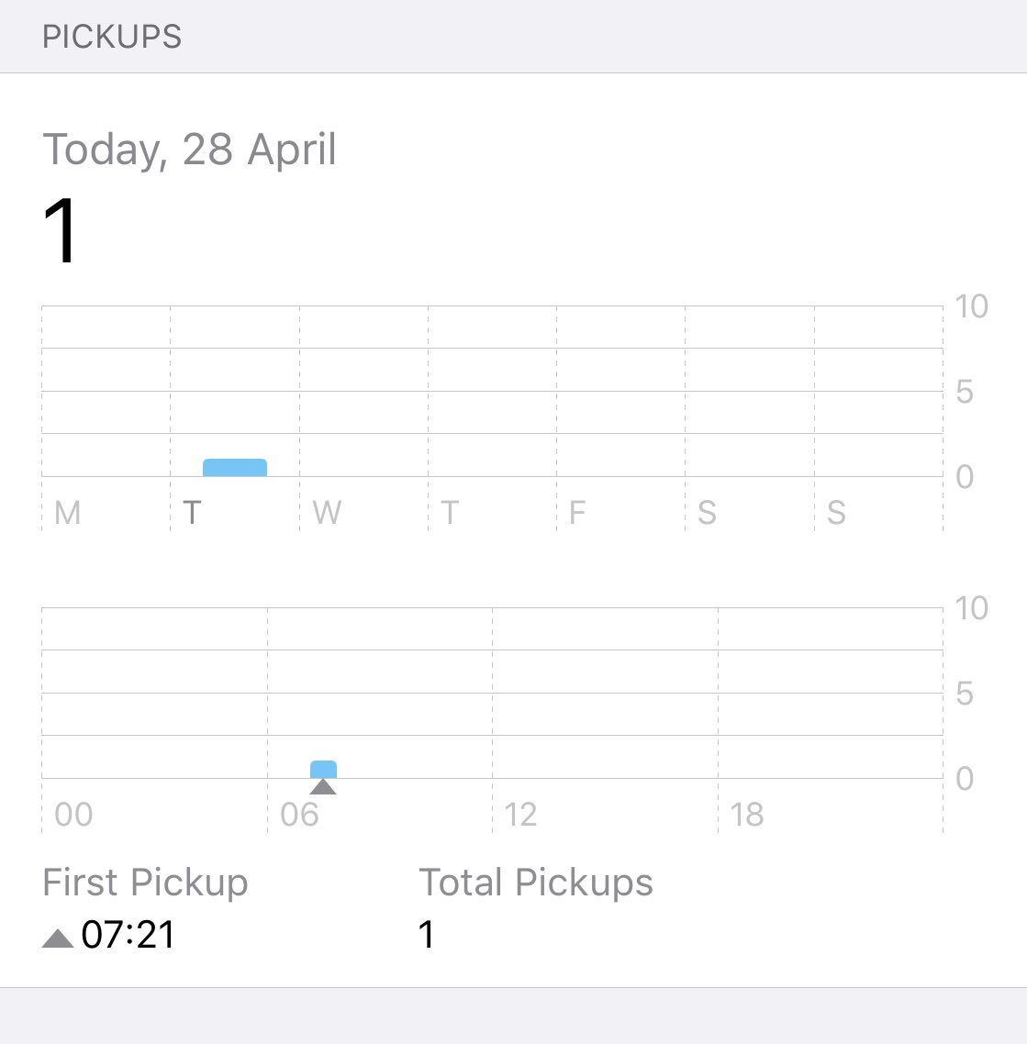The image size is (1027, 1044).
Task: Tap the PICKUPS section header
Action: [x=112, y=37]
